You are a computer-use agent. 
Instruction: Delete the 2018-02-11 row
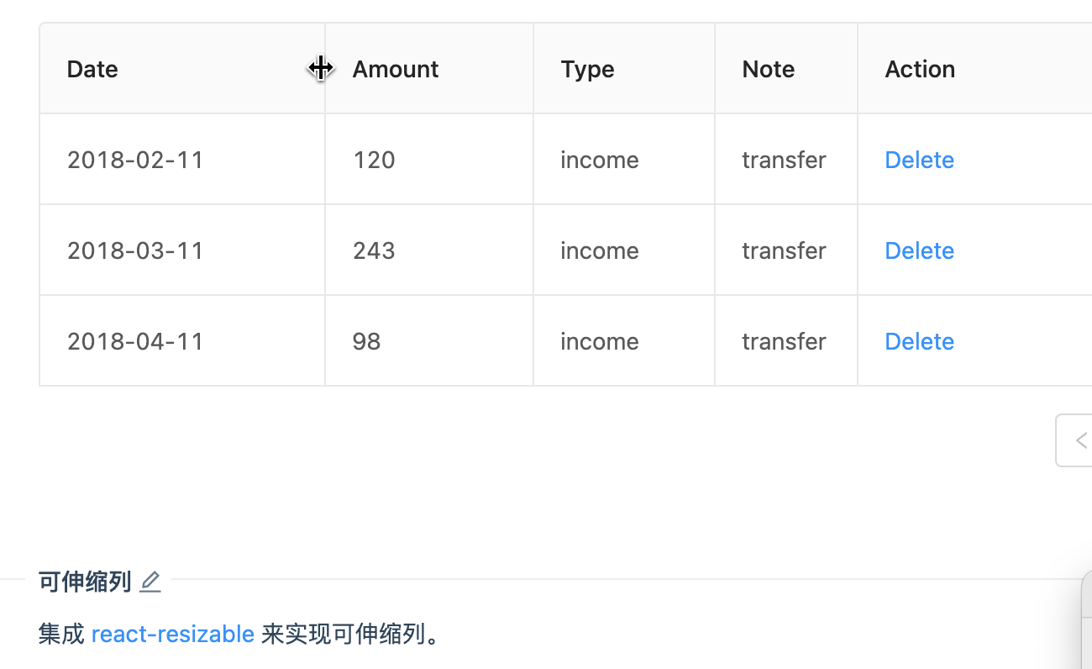coord(919,160)
